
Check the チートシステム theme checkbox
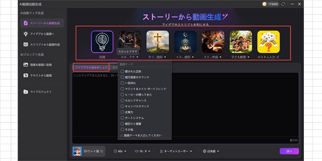pos(122,118)
